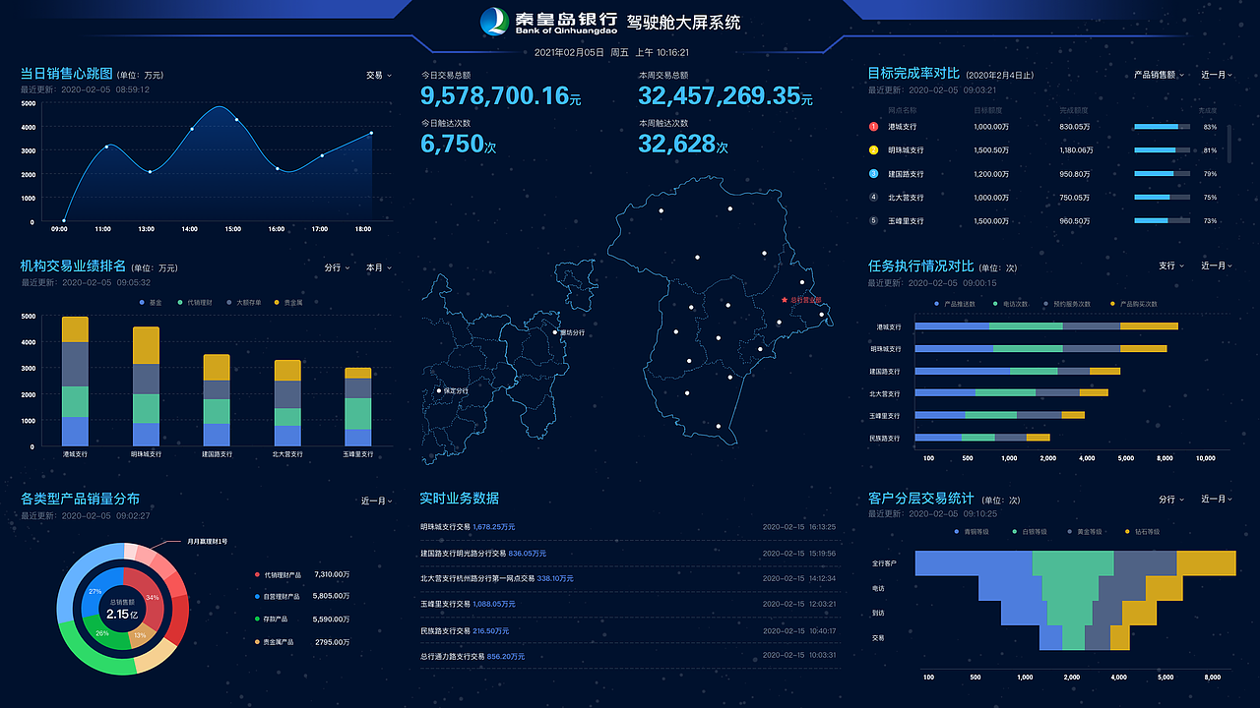Click the 民族路支行交易 216.50万元 row
This screenshot has width=1260, height=708.
630,630
